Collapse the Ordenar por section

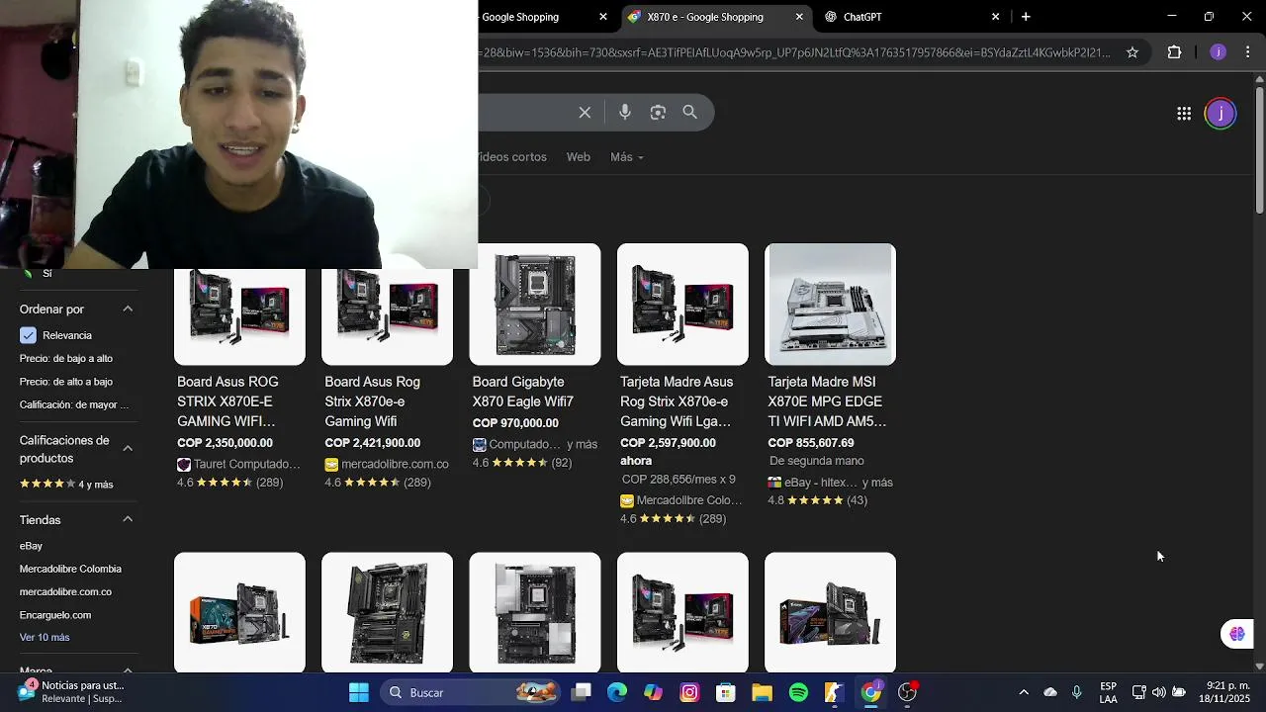click(128, 309)
